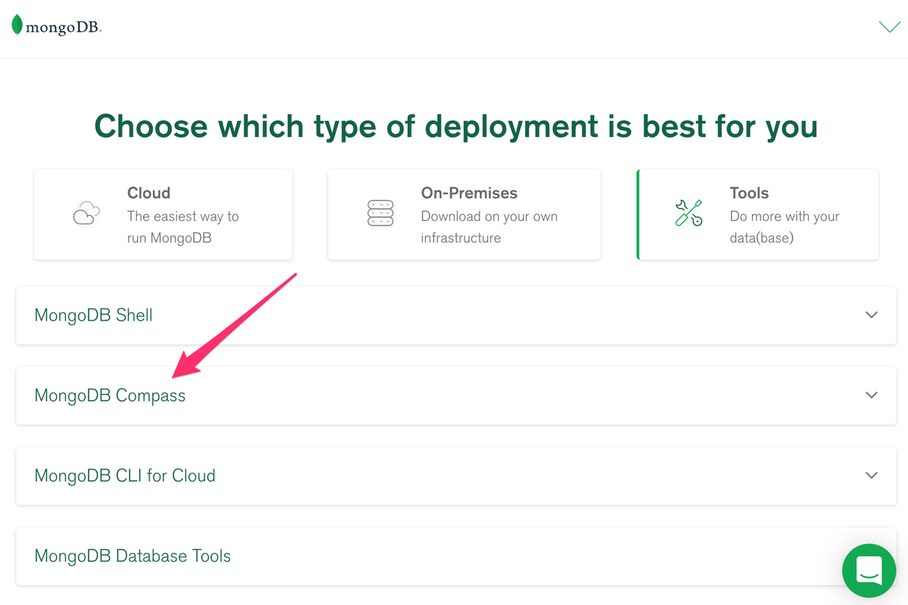The image size is (908, 605).
Task: Click the Cloud icon
Action: [x=86, y=213]
